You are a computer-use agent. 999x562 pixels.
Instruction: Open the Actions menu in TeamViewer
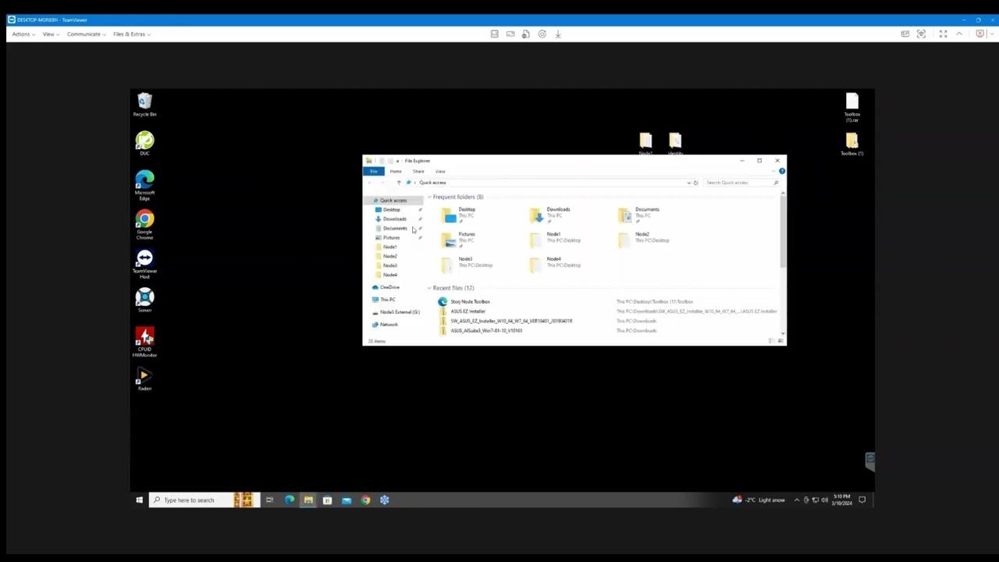(23, 34)
